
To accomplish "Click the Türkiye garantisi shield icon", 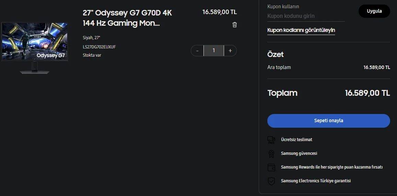I will click(x=271, y=181).
